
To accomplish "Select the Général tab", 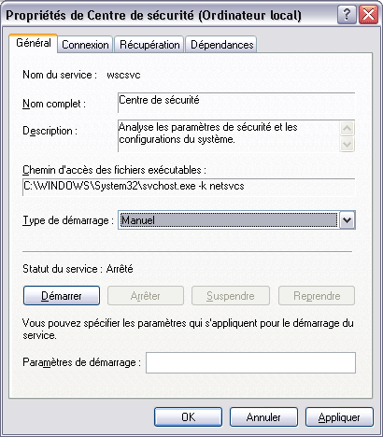I will tap(34, 43).
